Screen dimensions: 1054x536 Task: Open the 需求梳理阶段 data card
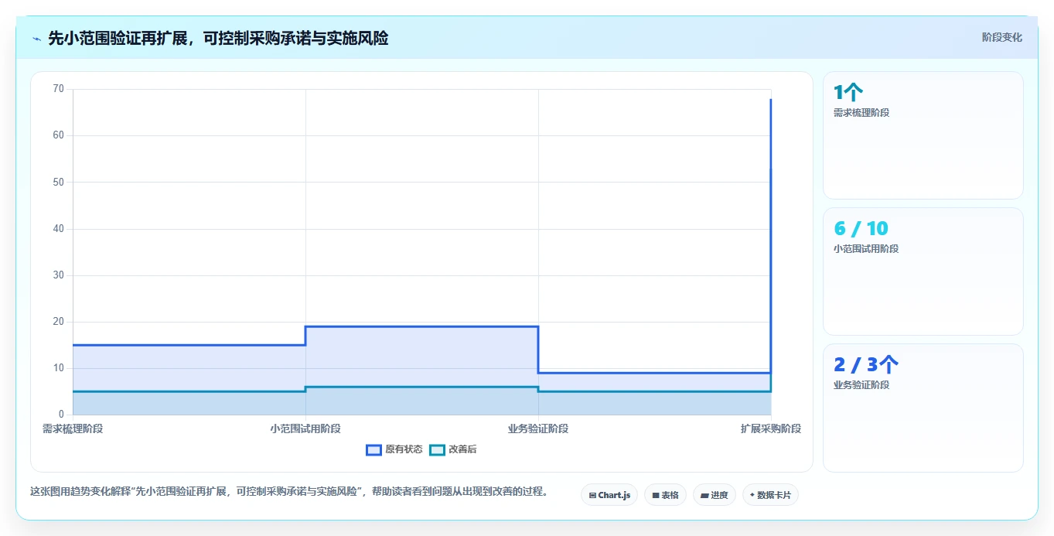point(923,135)
